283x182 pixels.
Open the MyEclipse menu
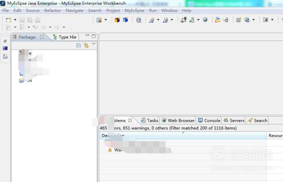tap(134, 11)
